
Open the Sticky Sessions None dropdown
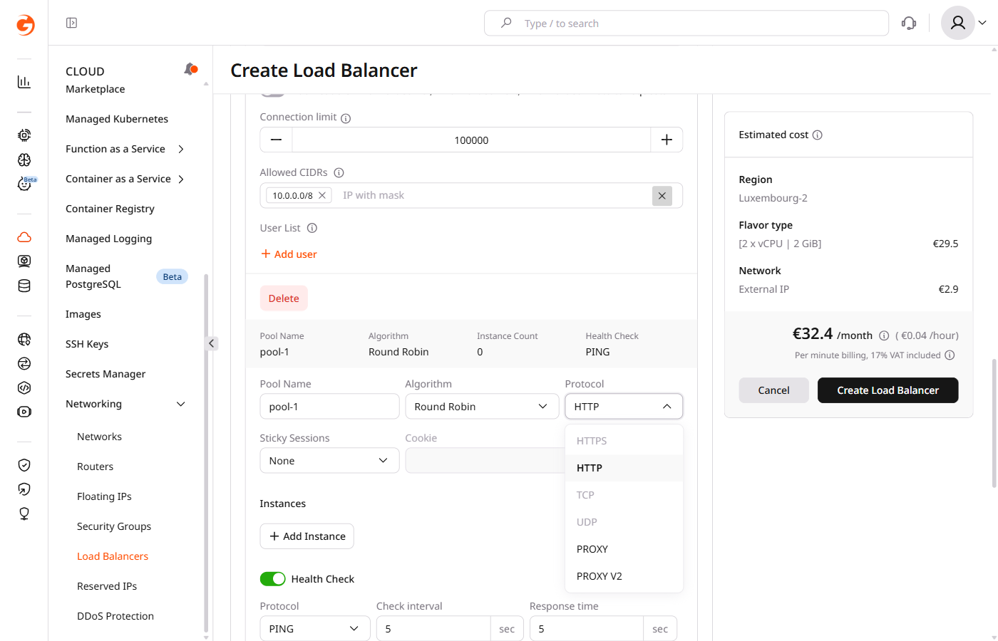[x=329, y=460]
